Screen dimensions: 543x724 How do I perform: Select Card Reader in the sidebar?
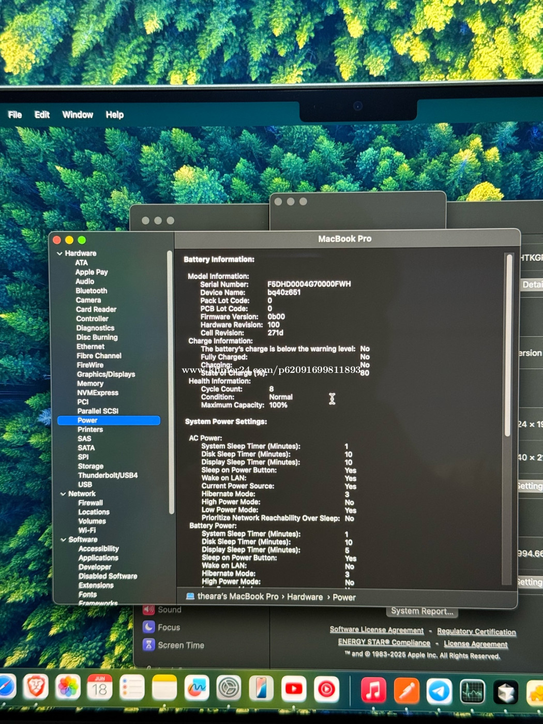(96, 309)
